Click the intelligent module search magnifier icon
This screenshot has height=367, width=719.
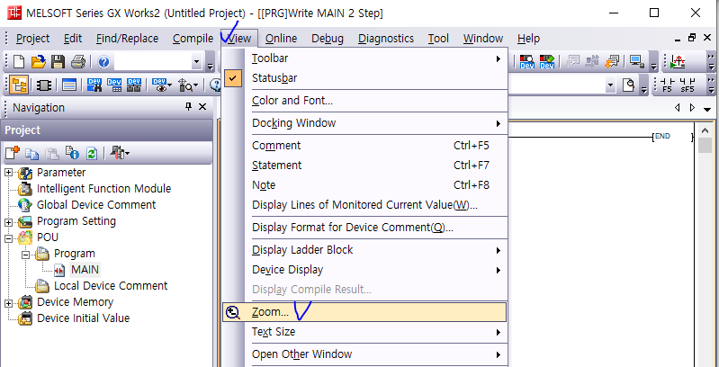point(185,85)
